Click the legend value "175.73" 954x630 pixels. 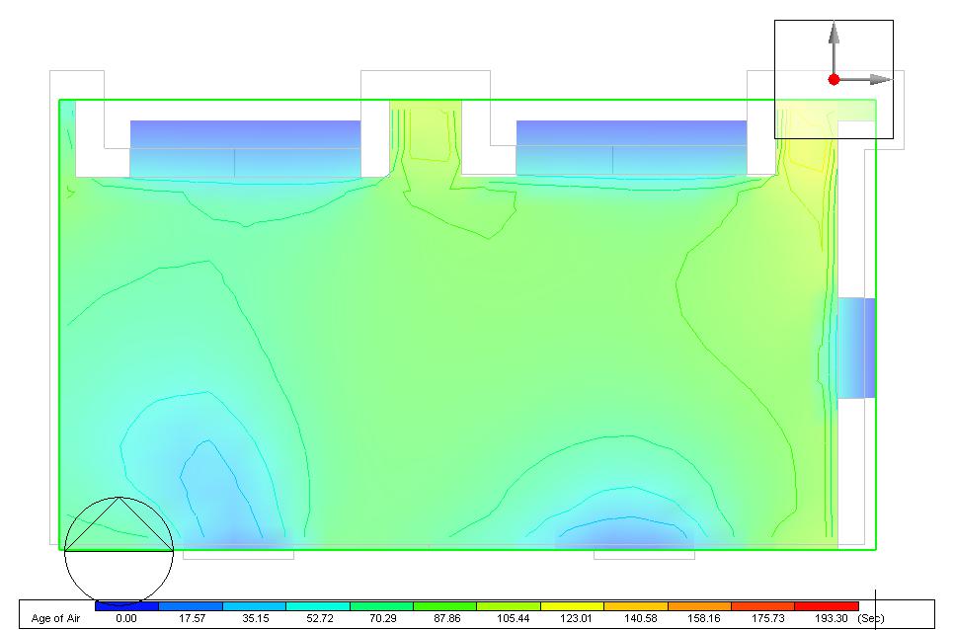767,618
